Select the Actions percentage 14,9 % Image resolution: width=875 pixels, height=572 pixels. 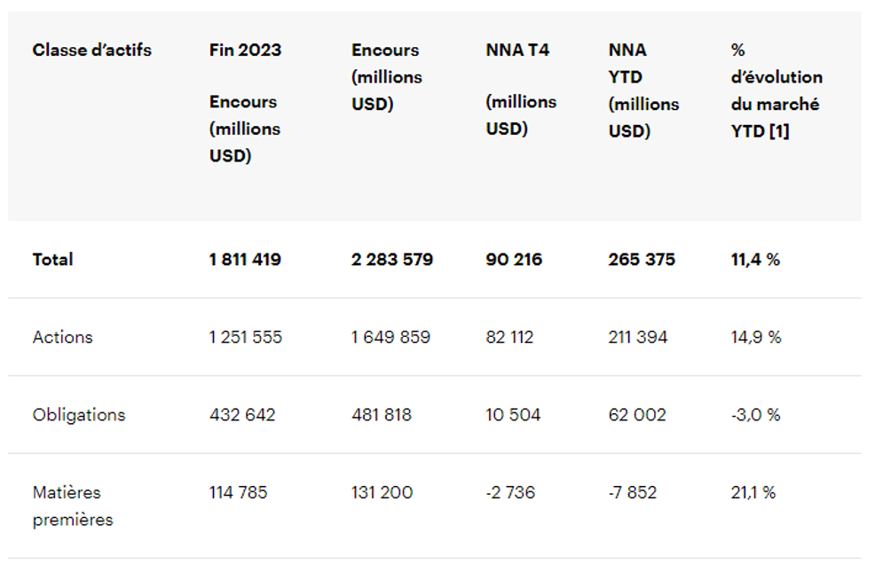756,337
